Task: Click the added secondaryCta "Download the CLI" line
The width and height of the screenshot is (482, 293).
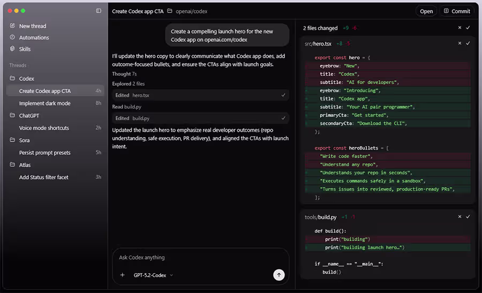Action: coord(388,123)
